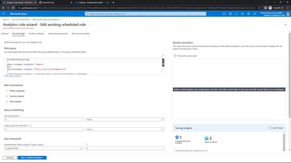Bookmark this page with the star
Viewport: 291px width, 163px height.
click(x=259, y=8)
